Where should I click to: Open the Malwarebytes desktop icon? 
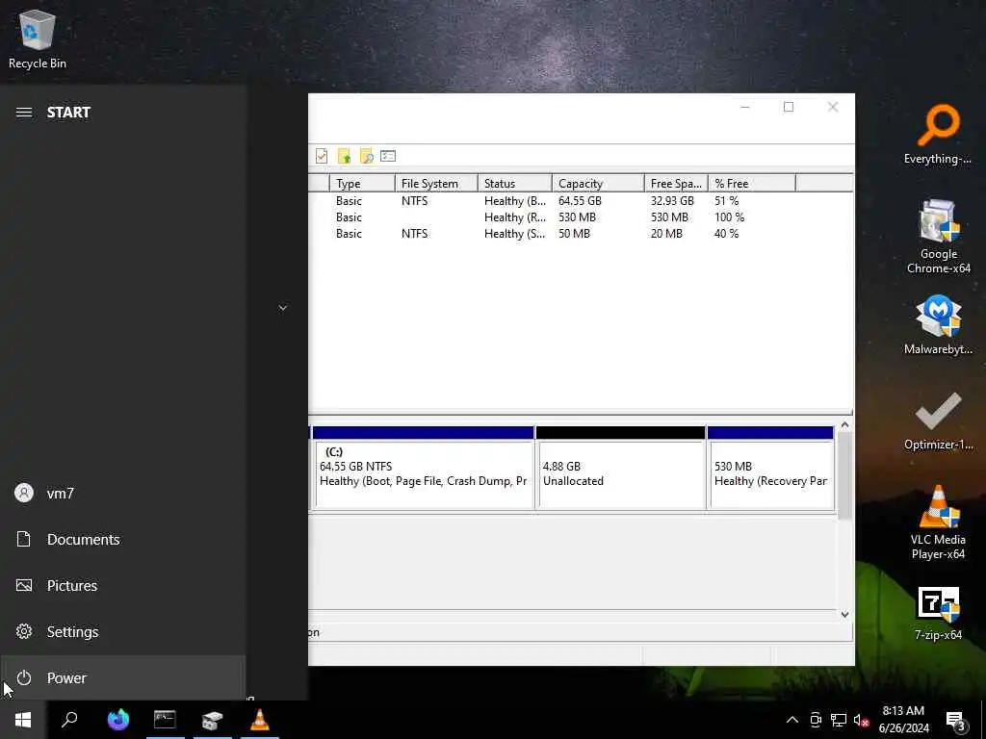coord(938,325)
